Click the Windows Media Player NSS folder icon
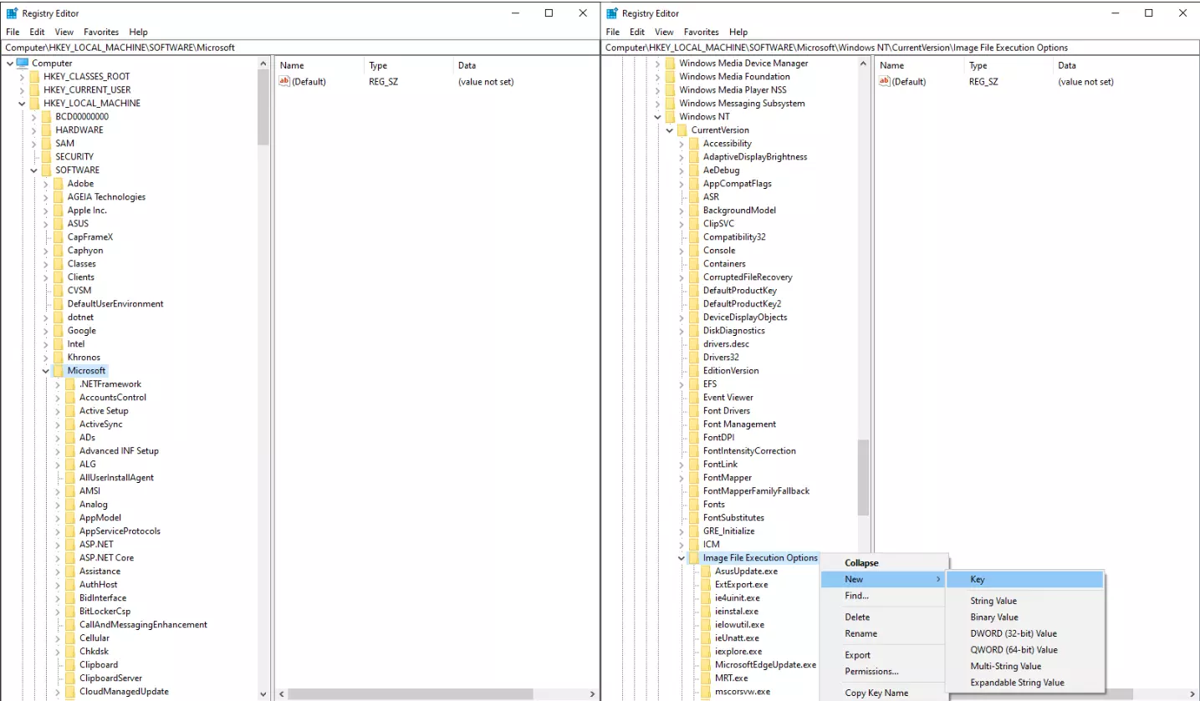This screenshot has width=1200, height=701. [x=670, y=90]
